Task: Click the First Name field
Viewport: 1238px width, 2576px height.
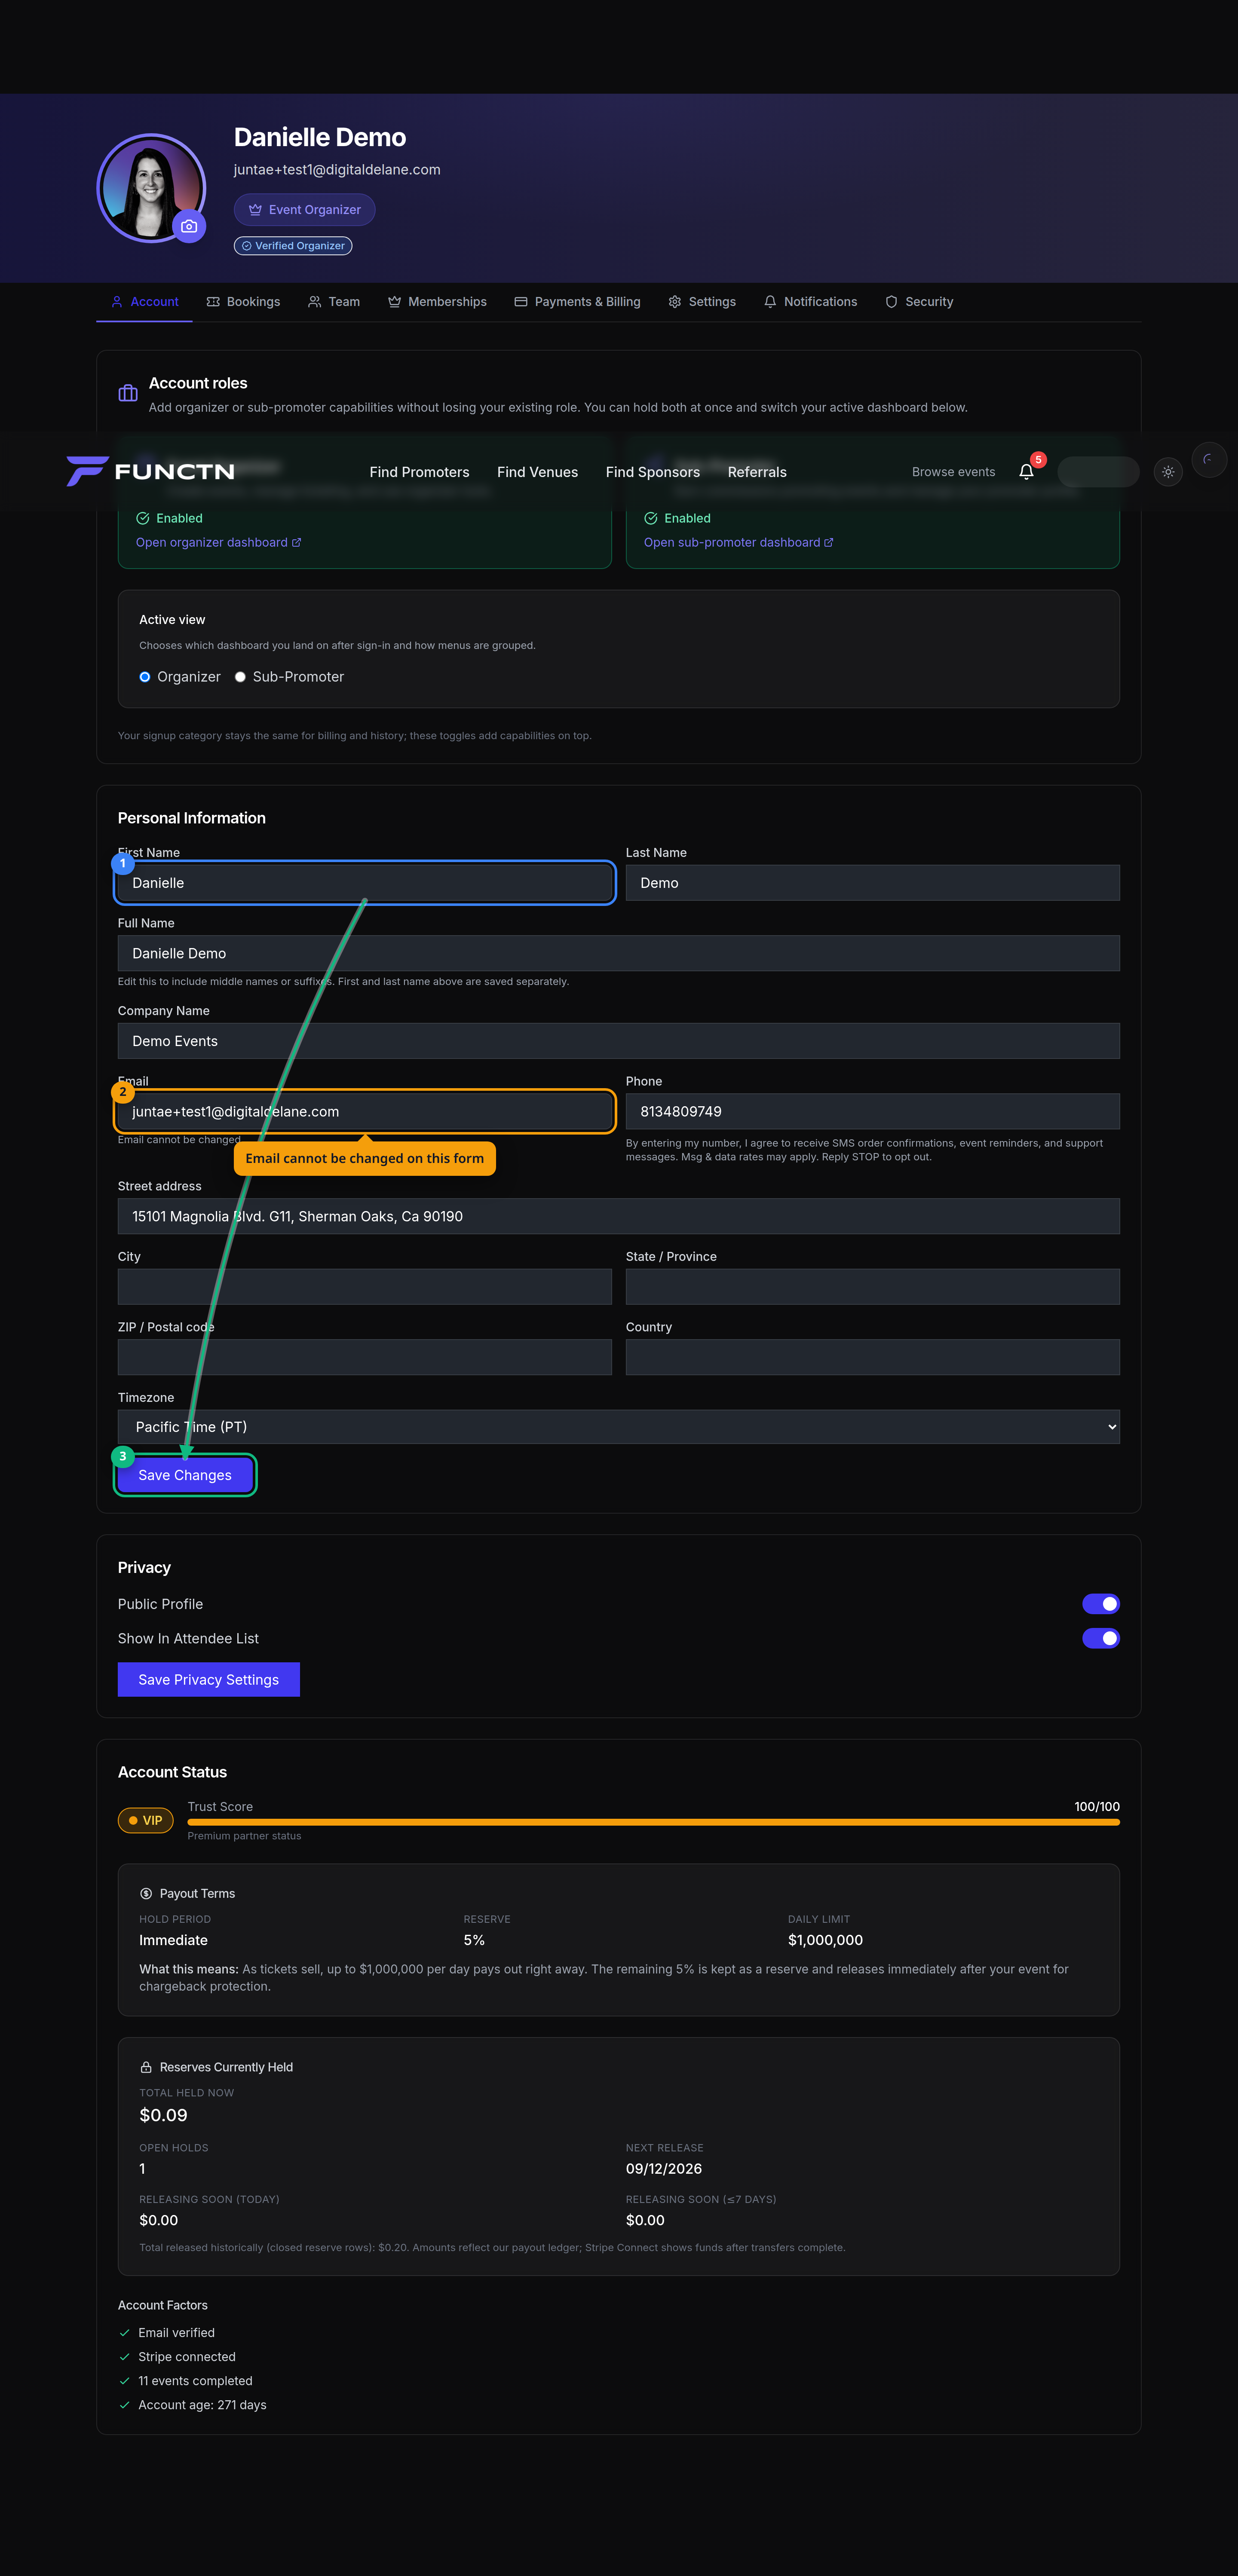Action: tap(365, 883)
